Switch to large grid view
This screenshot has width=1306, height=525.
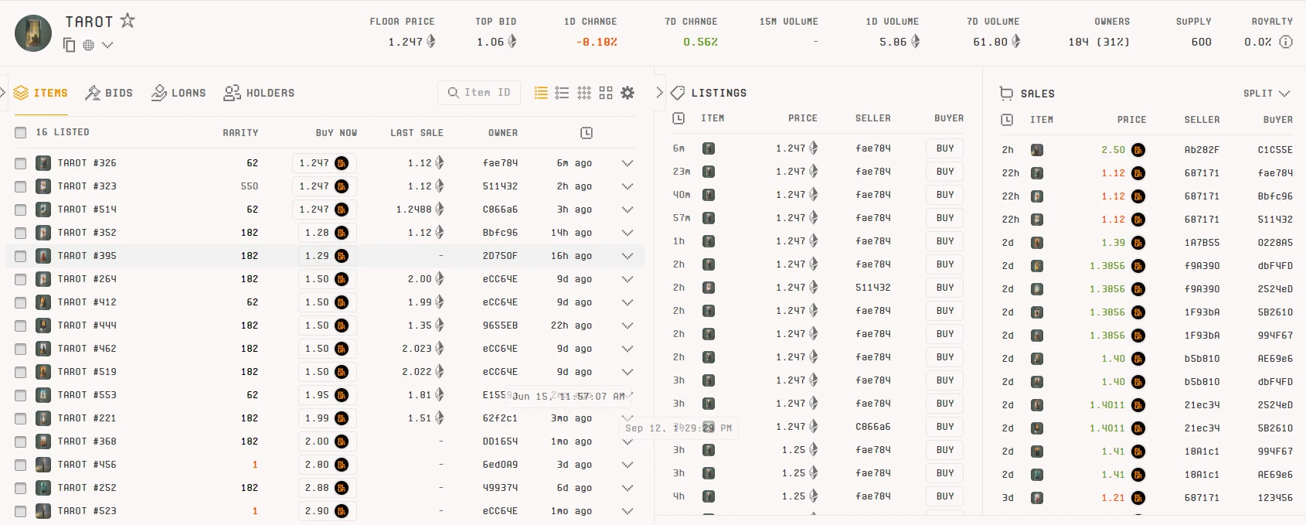(x=606, y=93)
